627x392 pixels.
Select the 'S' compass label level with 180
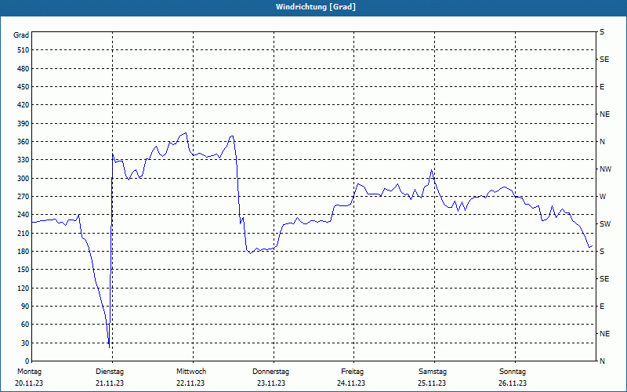point(602,252)
